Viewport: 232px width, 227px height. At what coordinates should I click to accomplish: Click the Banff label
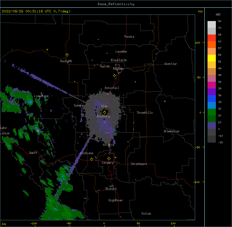33,153
